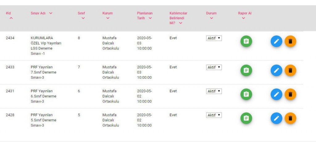316x143 pixels.
Task: Open the Aktif dropdown for exam 2434
Action: [214, 38]
